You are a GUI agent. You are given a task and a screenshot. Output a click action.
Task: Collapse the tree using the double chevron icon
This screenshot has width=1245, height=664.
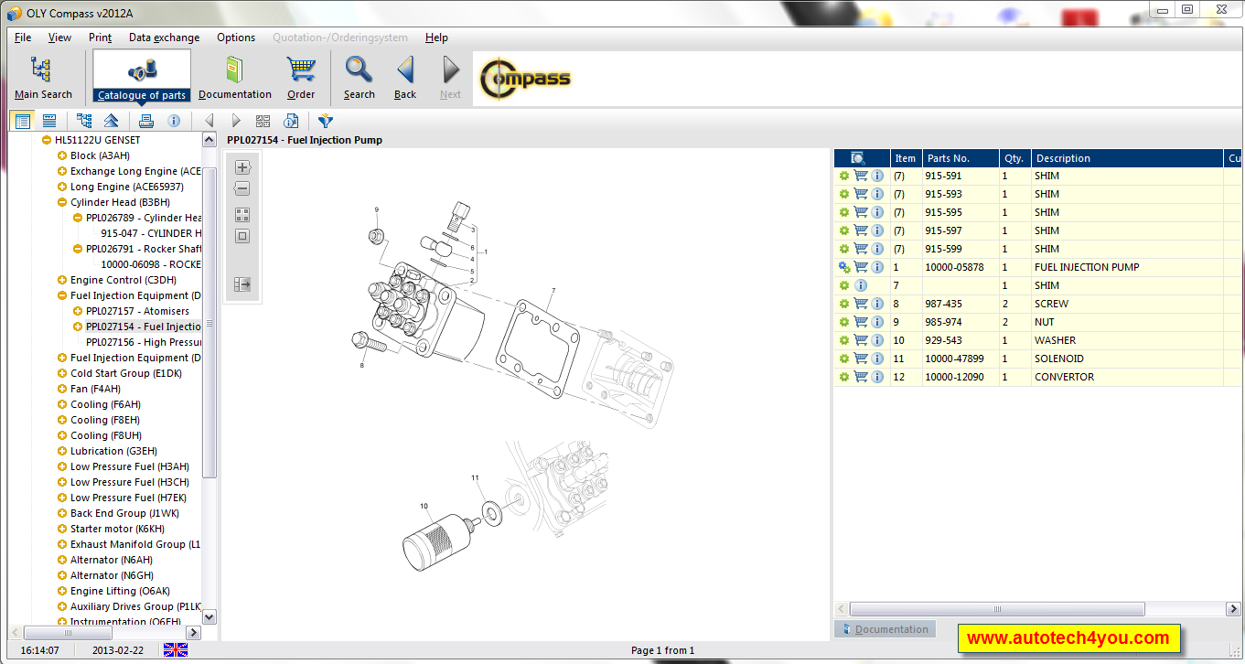tap(112, 120)
